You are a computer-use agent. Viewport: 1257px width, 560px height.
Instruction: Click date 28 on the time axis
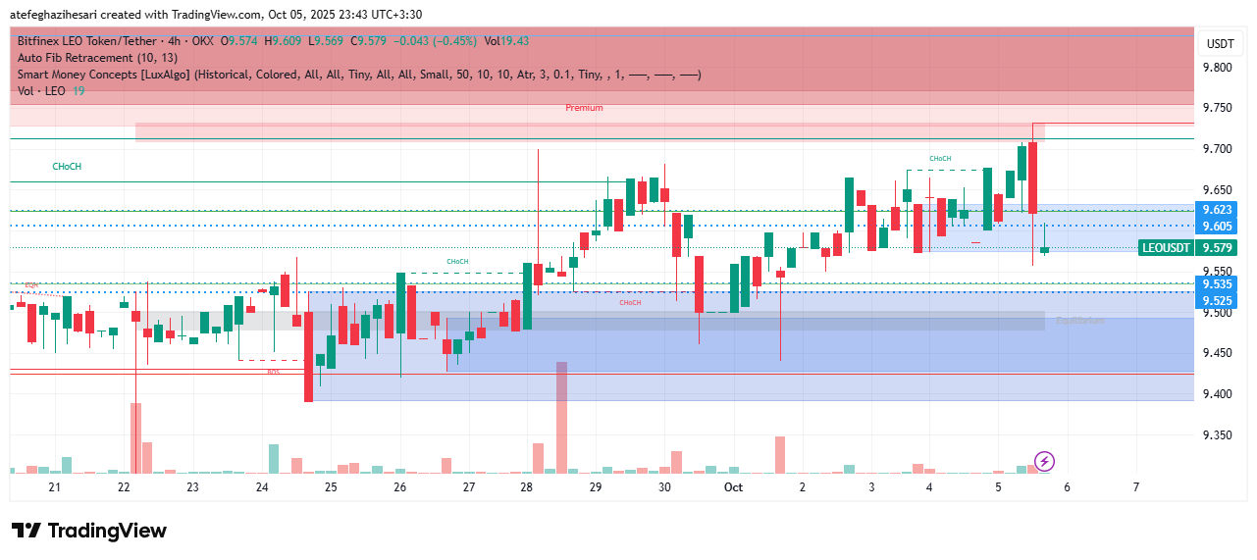526,487
